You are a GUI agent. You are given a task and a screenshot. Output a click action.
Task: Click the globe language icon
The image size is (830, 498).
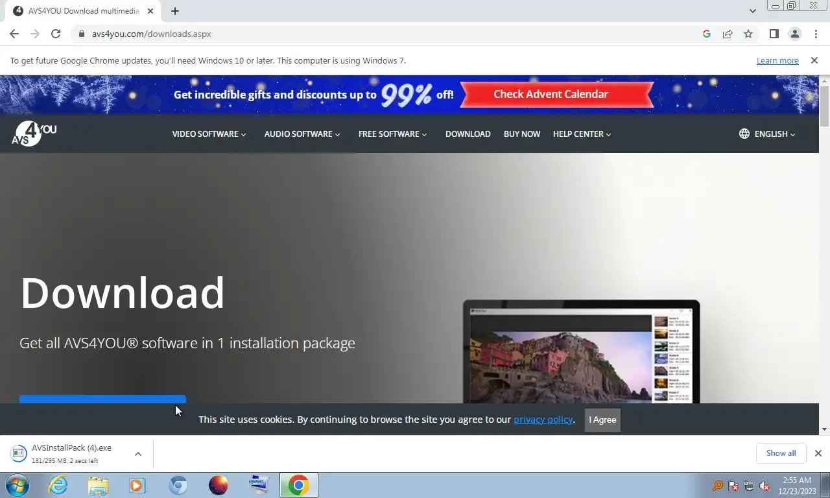pyautogui.click(x=744, y=134)
